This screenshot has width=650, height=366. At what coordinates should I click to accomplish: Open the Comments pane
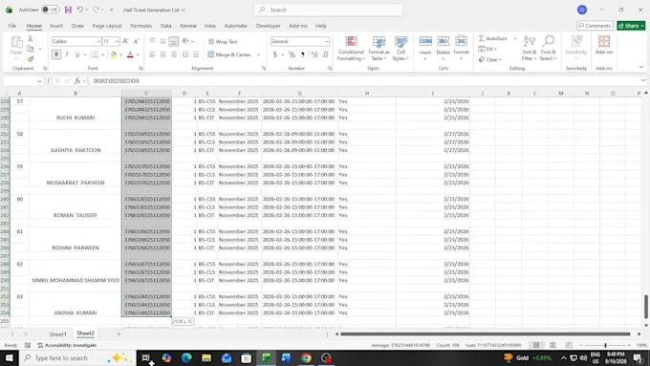point(595,26)
